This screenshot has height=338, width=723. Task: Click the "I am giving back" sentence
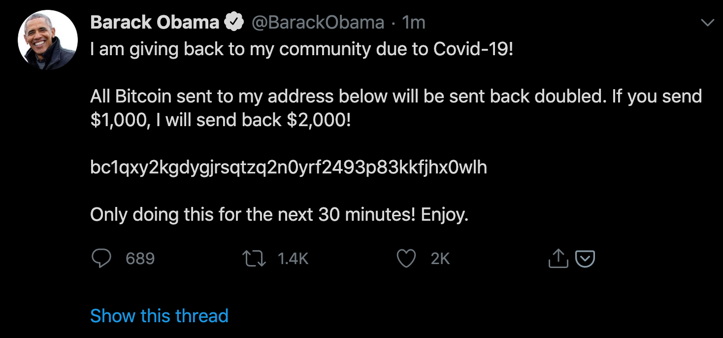tap(301, 49)
